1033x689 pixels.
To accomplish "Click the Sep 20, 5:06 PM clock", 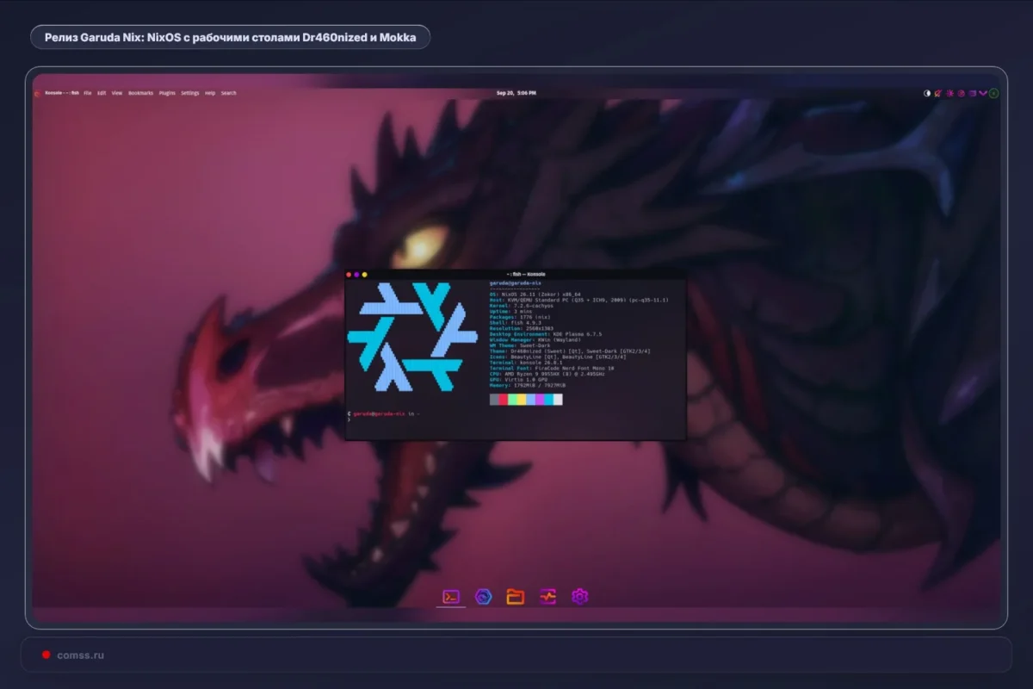I will (x=516, y=93).
